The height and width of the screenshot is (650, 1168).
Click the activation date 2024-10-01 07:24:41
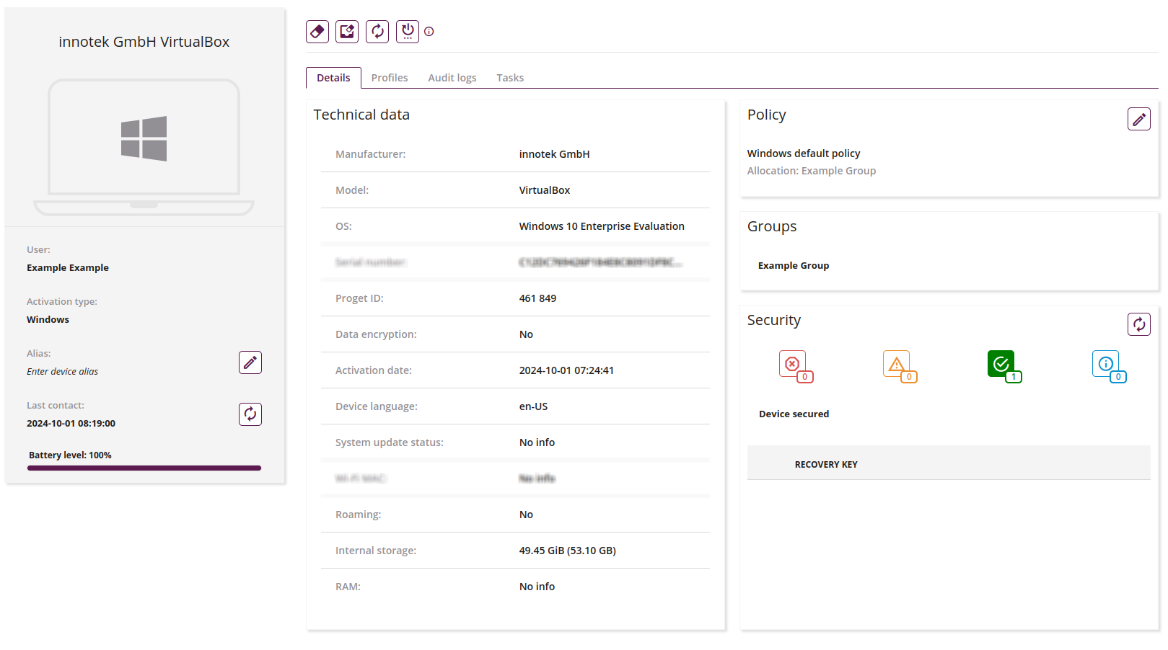tap(566, 370)
